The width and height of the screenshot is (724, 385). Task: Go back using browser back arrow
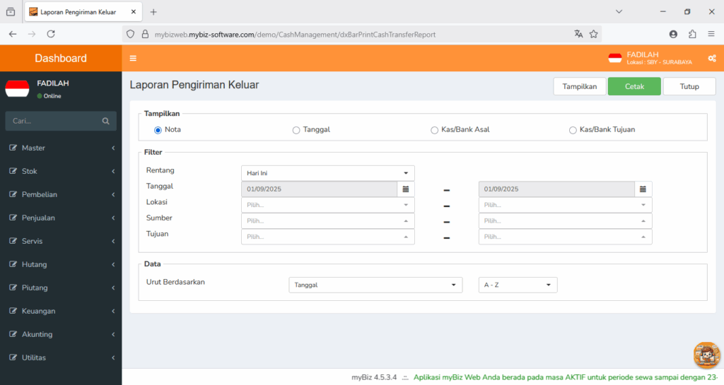[x=13, y=34]
